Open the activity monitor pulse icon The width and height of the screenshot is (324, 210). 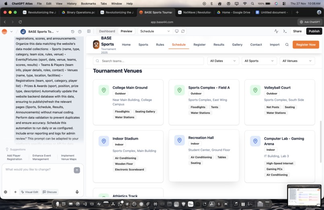[276, 31]
